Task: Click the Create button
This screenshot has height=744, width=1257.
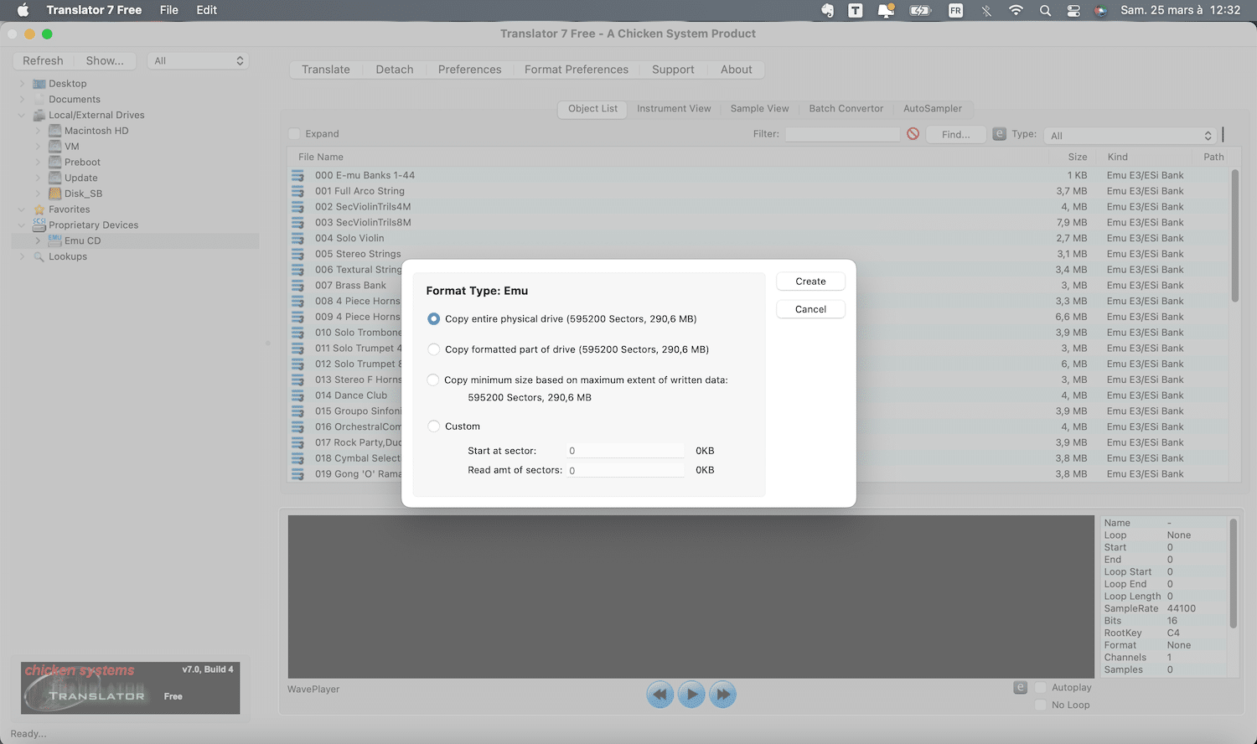Action: pos(810,282)
